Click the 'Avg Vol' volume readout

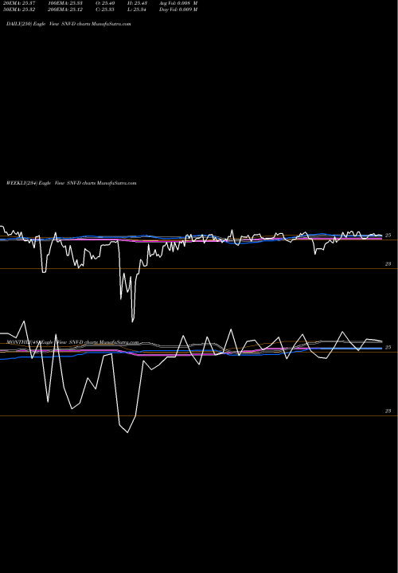point(178,3)
